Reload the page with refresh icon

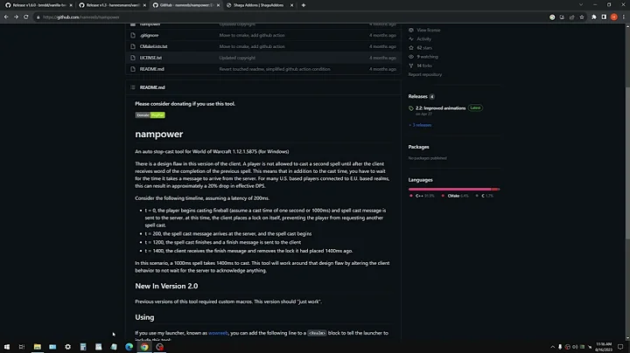(x=26, y=17)
